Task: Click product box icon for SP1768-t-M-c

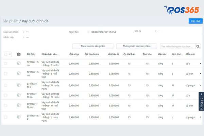Action: [x=19, y=85]
